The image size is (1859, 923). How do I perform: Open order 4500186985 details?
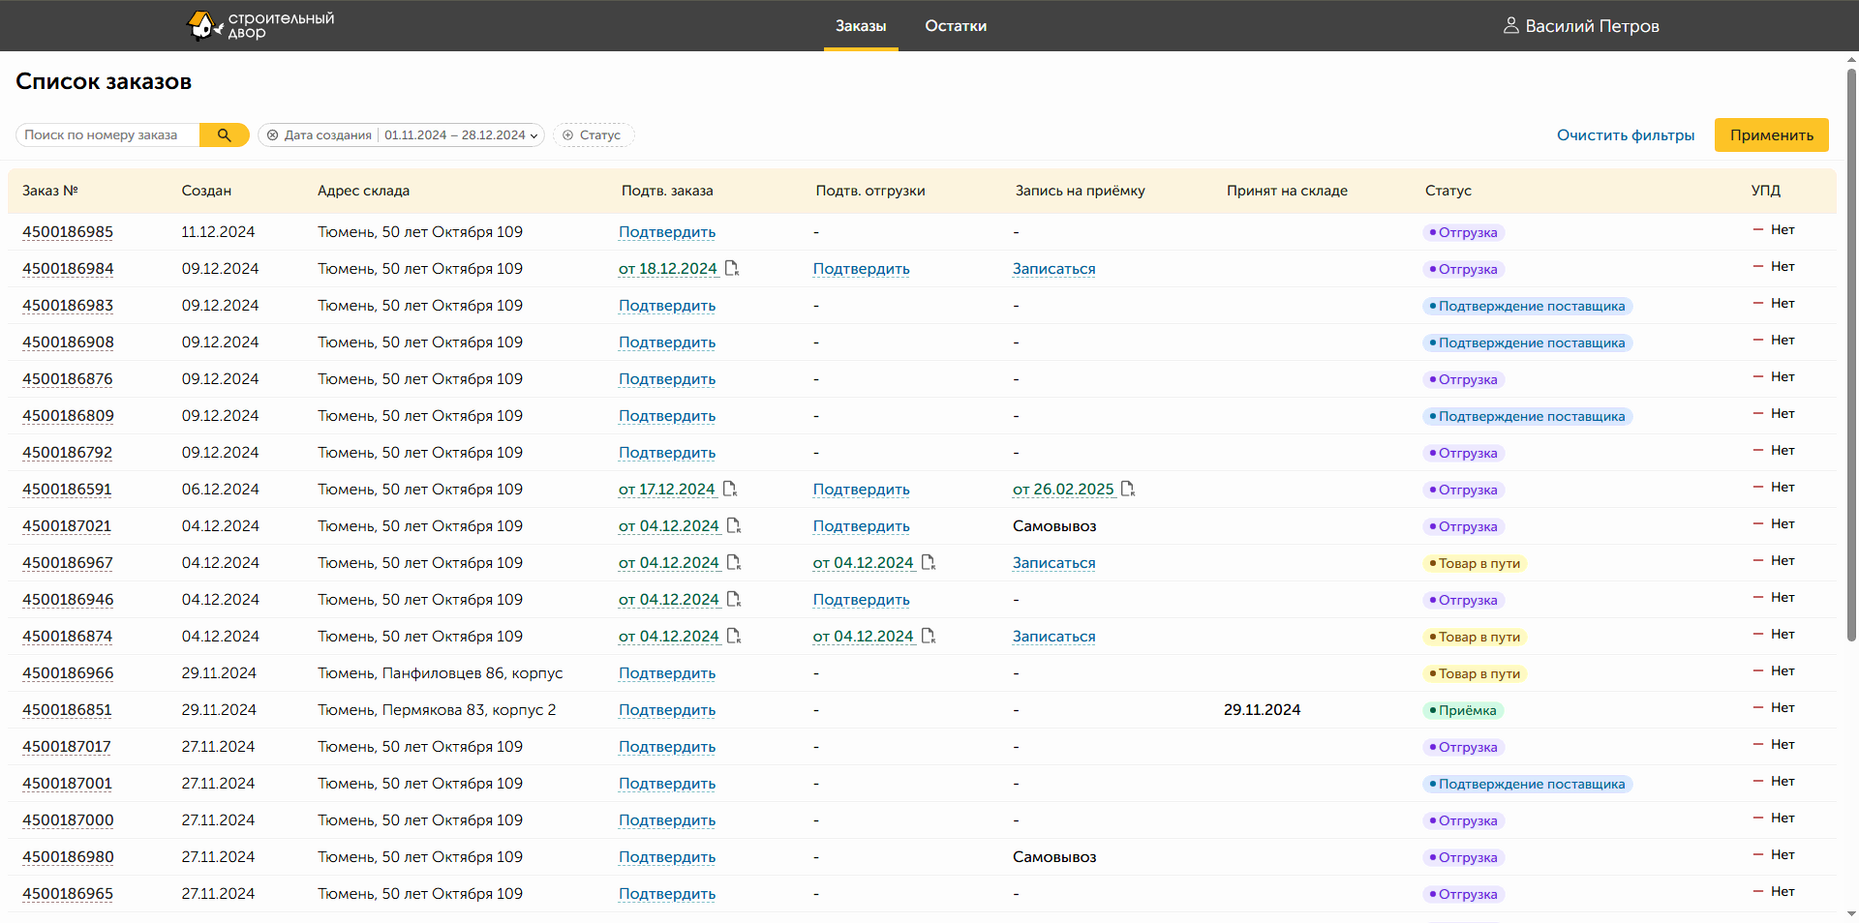(x=68, y=232)
